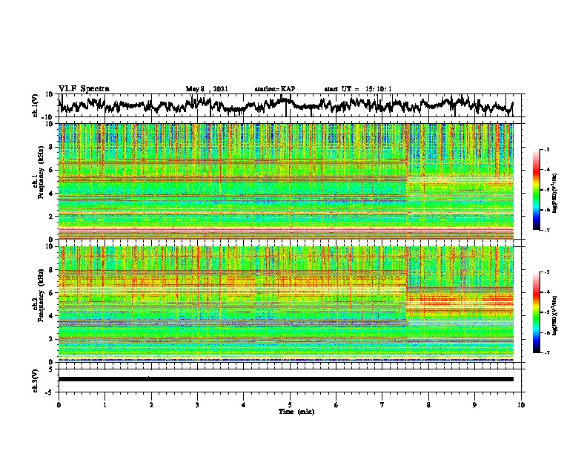
Task: Click time axis tick label 1
Action: click(105, 405)
